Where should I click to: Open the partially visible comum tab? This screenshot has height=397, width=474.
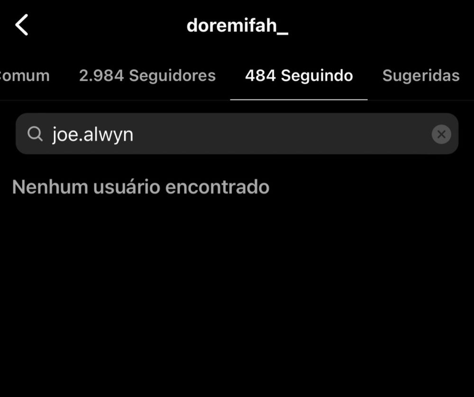25,75
